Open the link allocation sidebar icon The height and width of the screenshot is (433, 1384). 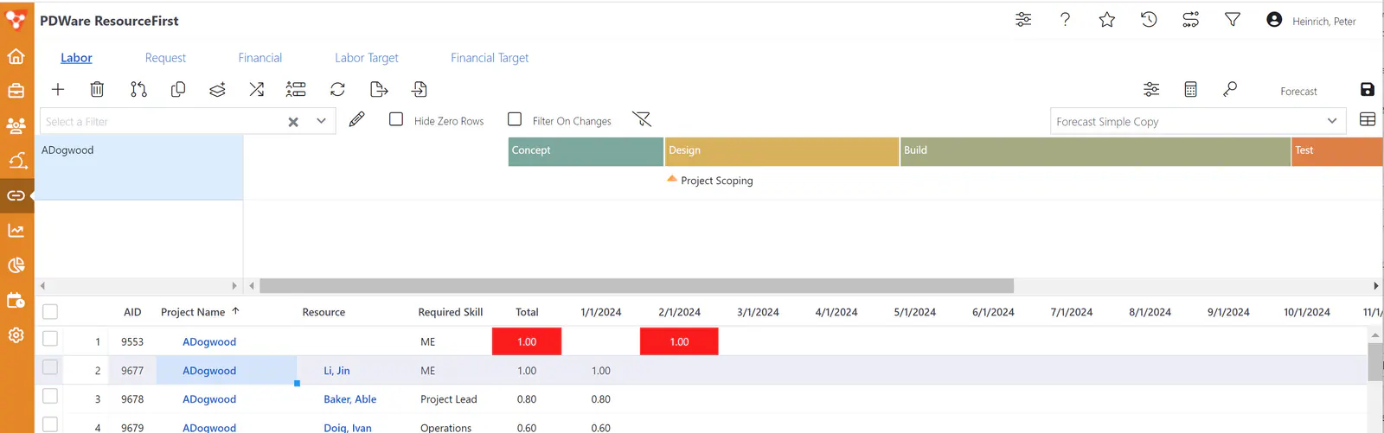coord(16,195)
